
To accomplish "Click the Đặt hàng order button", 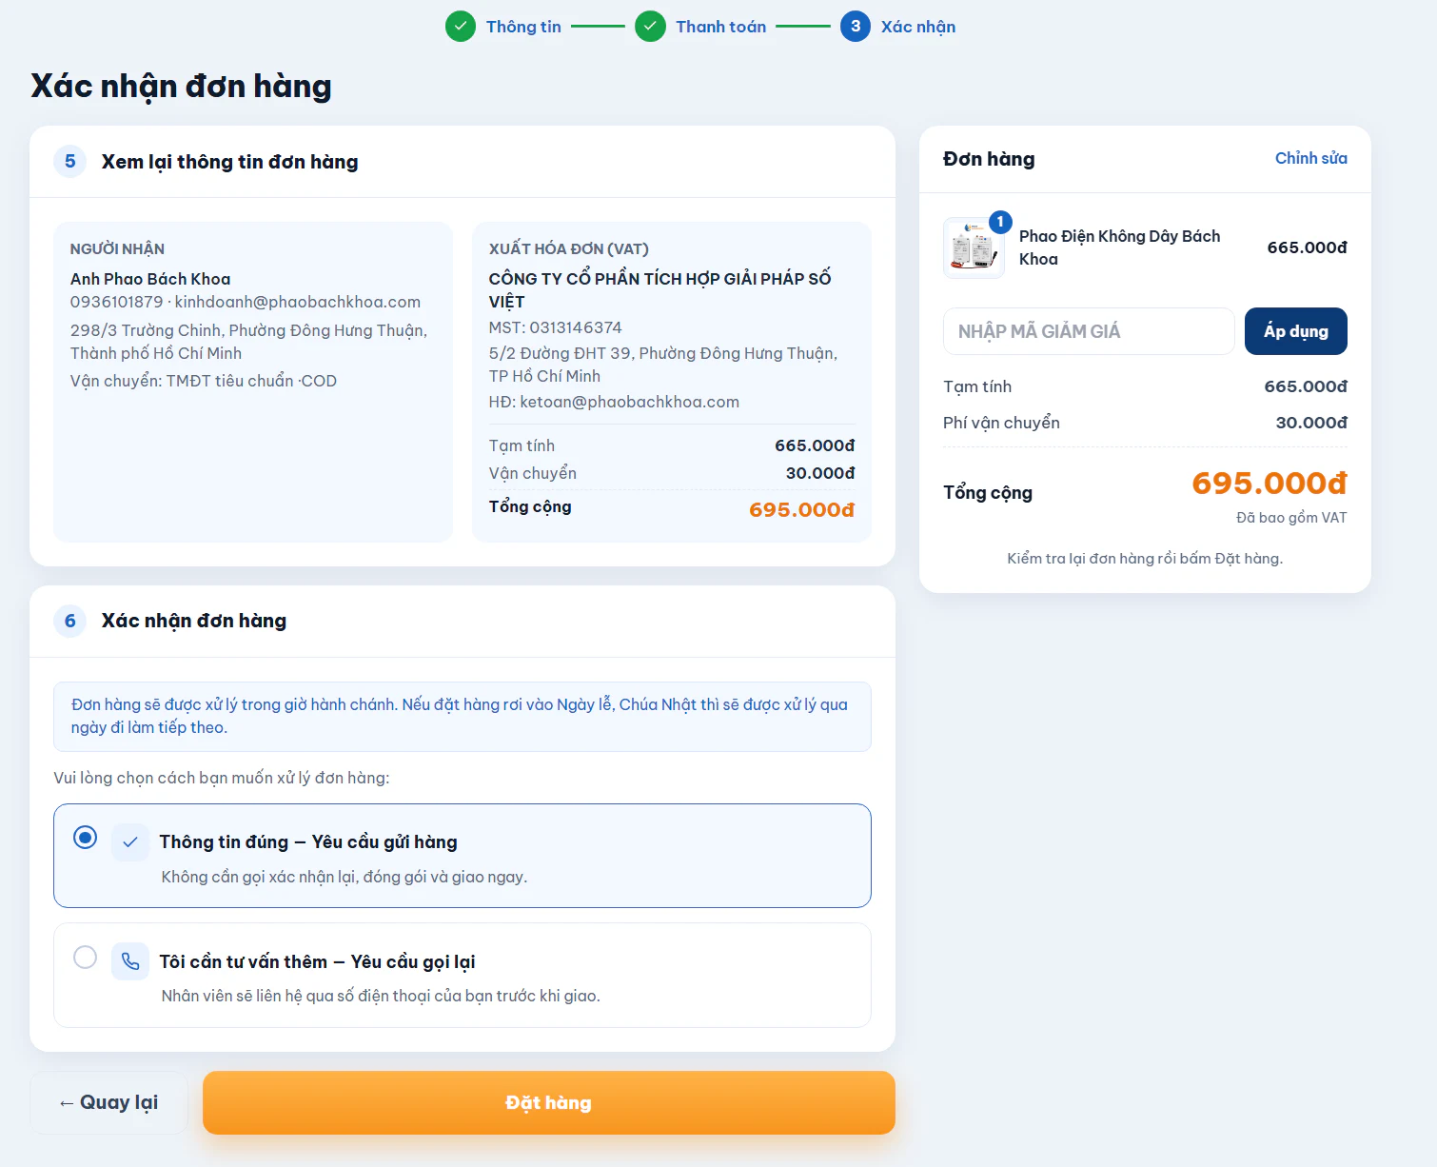I will [x=549, y=1102].
